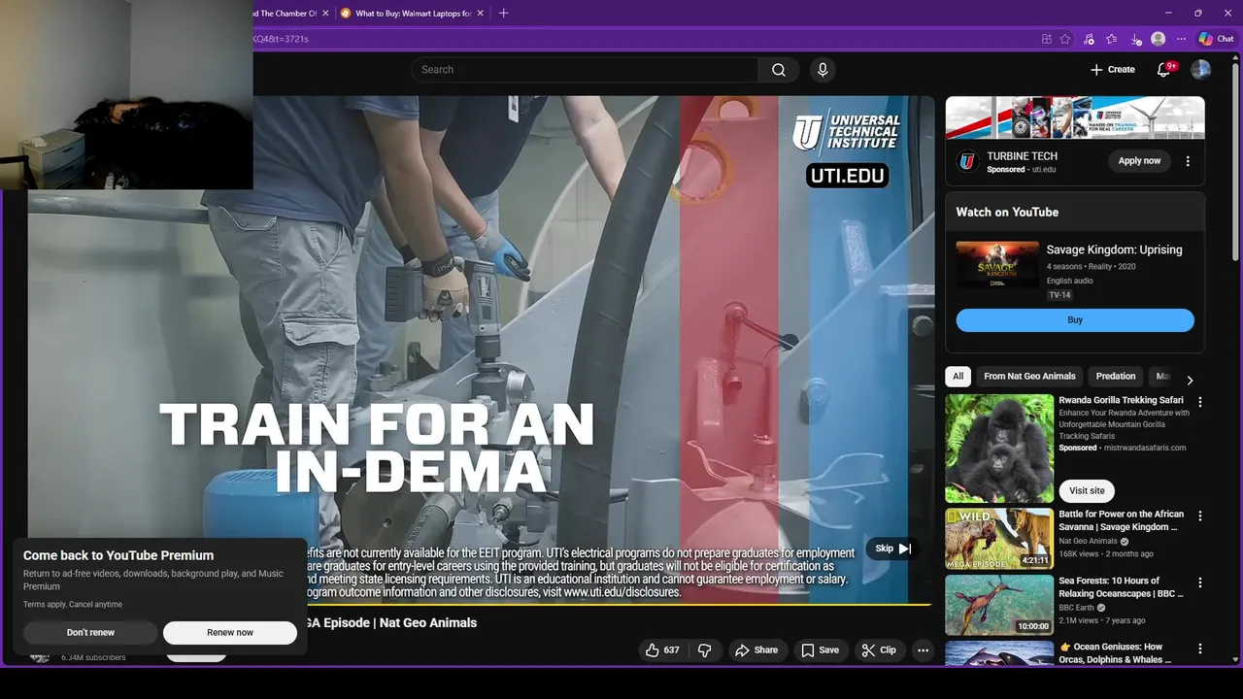The image size is (1243, 699).
Task: Select the Predation filter chip
Action: click(1116, 377)
